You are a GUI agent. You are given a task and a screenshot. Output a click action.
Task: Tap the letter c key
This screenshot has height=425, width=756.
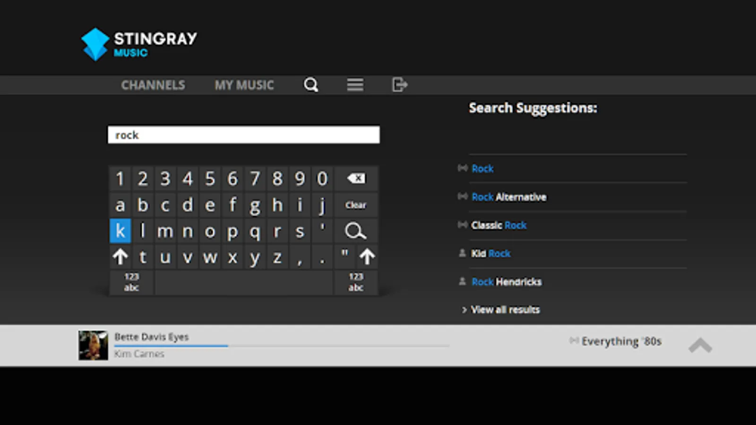pos(165,205)
